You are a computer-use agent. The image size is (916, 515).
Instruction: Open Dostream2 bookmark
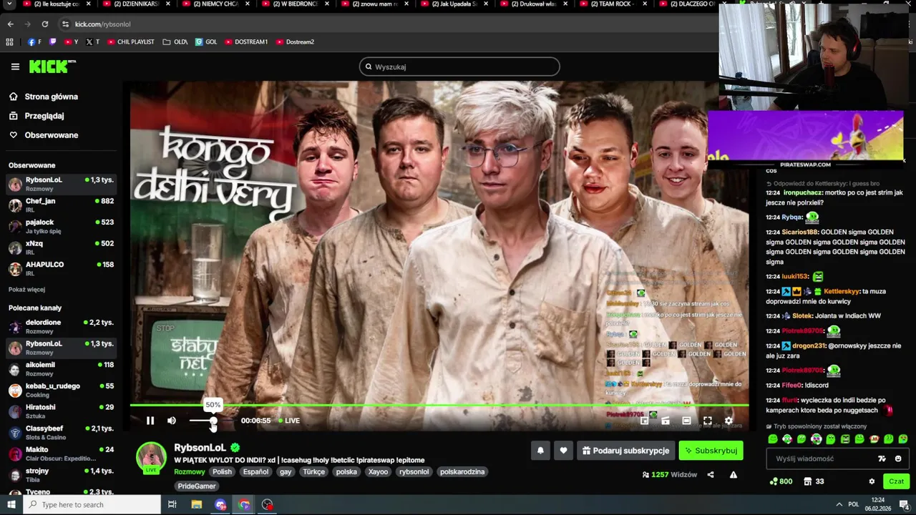click(295, 42)
